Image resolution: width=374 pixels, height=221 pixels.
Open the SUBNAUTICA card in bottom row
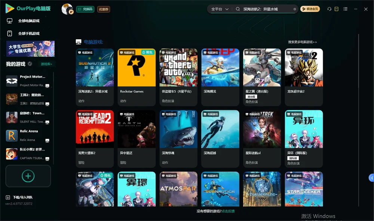(x=220, y=189)
